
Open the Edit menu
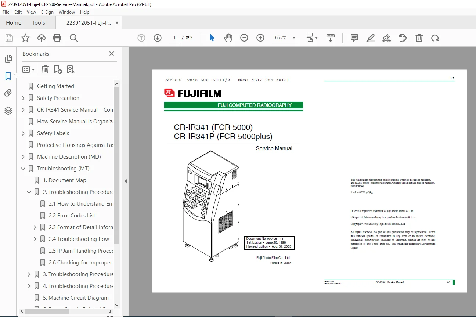point(18,12)
